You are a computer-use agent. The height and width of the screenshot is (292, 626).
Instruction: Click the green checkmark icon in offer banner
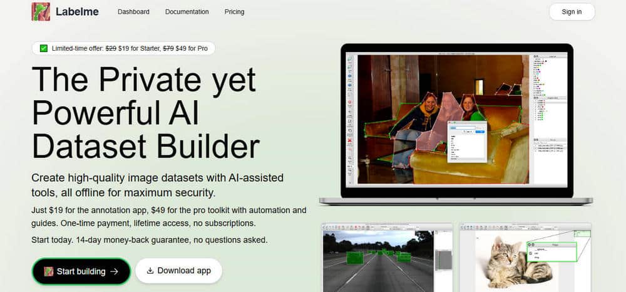click(x=44, y=48)
